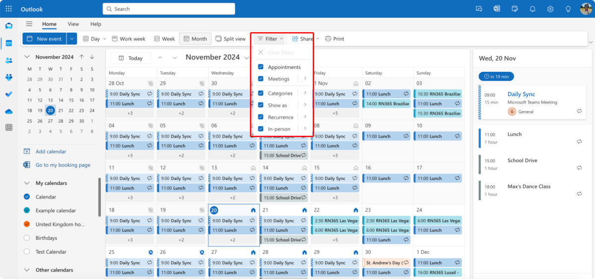Screen dimensions: 595x279
Task: Open People icon in left sidebar
Action: pos(9,60)
